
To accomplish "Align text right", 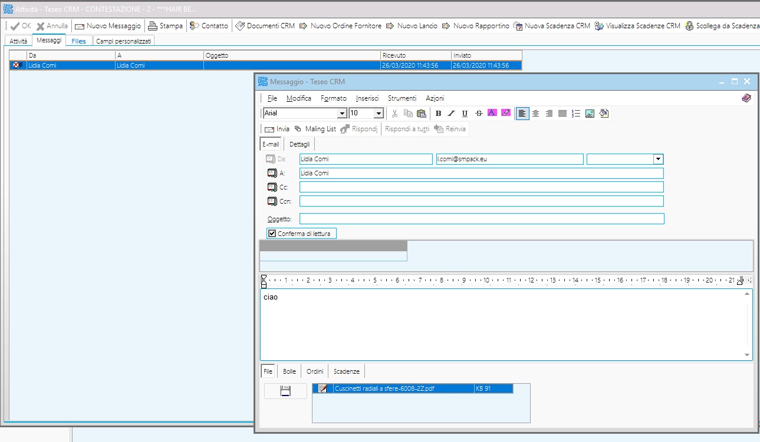I will pyautogui.click(x=550, y=114).
